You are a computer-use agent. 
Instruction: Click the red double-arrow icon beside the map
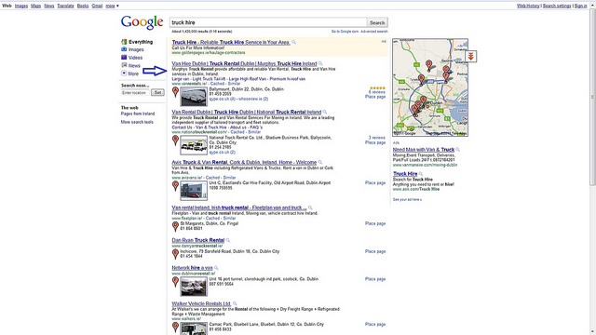(x=470, y=57)
